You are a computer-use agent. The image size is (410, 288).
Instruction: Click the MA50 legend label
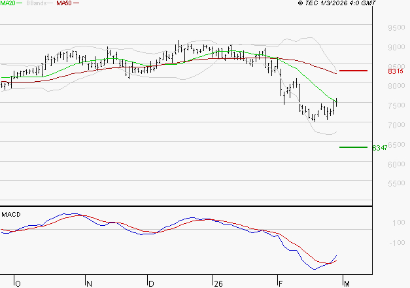[64, 3]
